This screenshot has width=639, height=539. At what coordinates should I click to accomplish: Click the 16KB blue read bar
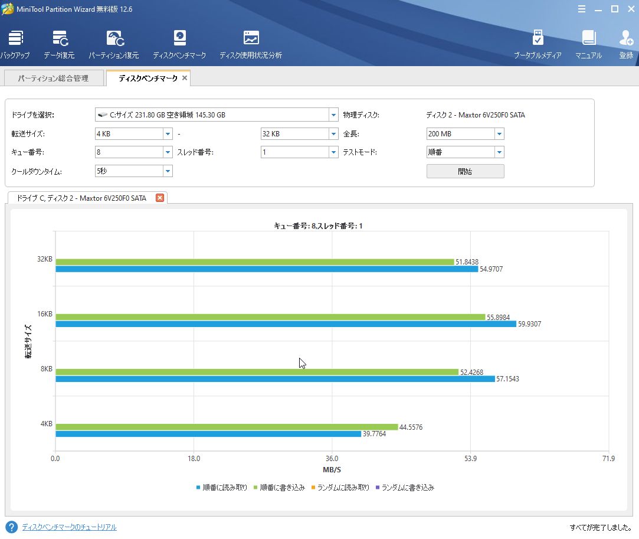point(286,324)
